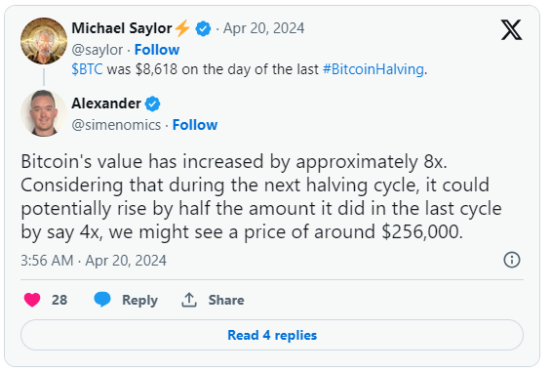Click the Read 4 replies button
Screen dimensions: 551x371
[272, 335]
